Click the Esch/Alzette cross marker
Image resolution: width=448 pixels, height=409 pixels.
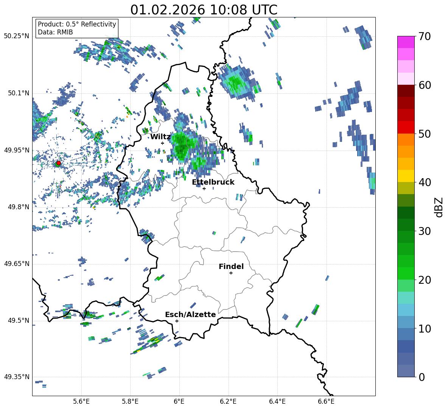[x=177, y=321]
